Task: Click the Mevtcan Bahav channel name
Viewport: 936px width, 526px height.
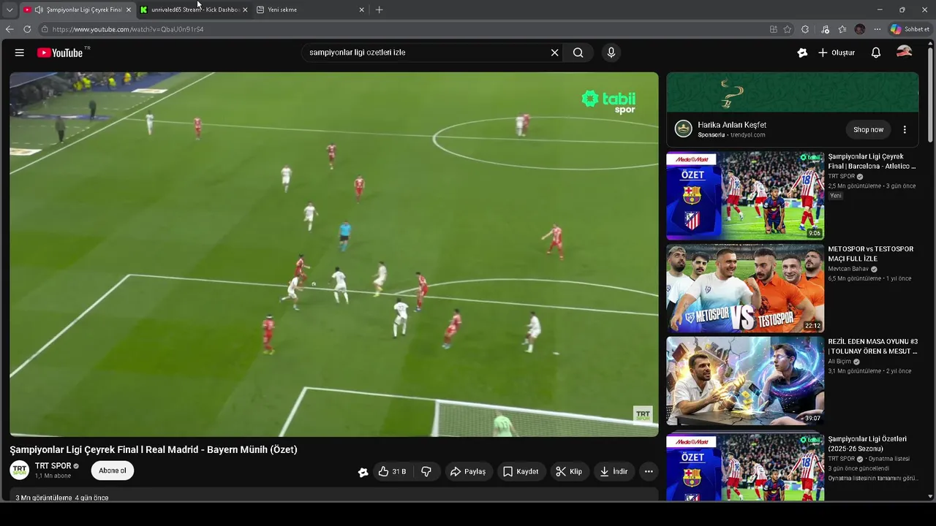Action: pos(848,269)
